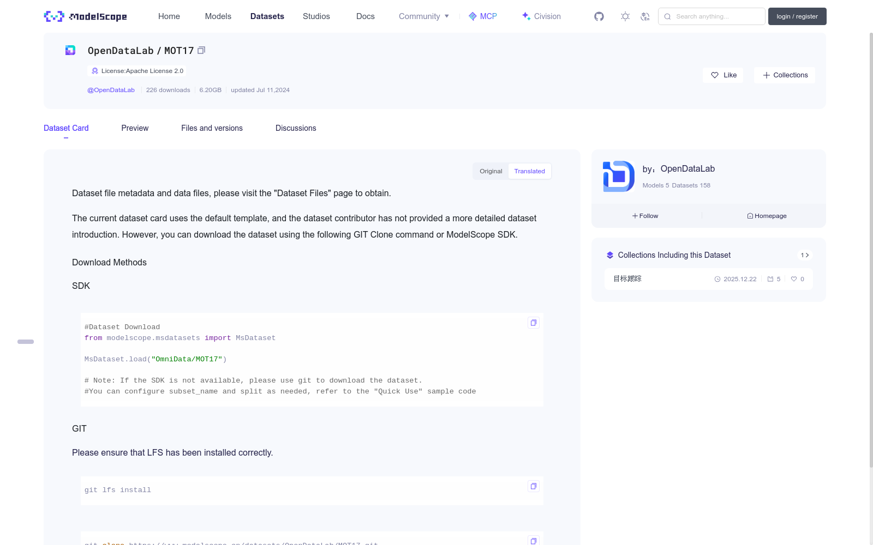Switch site language with the translate icon

point(645,16)
